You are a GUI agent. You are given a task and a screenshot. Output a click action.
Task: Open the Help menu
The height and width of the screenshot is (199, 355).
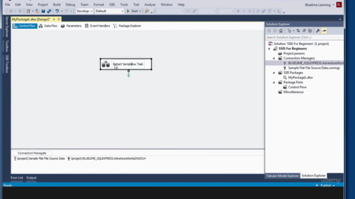click(x=181, y=4)
